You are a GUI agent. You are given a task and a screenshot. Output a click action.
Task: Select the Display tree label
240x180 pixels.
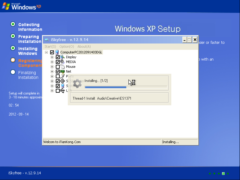click(71, 57)
